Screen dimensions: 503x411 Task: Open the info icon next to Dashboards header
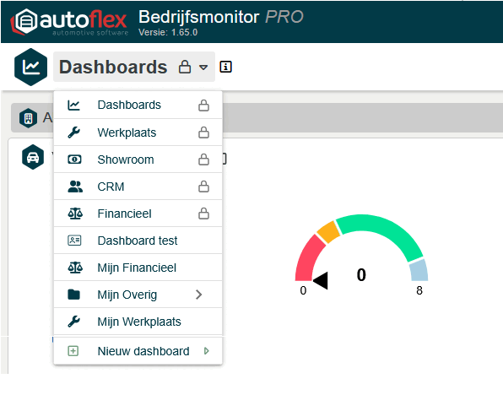(x=225, y=67)
